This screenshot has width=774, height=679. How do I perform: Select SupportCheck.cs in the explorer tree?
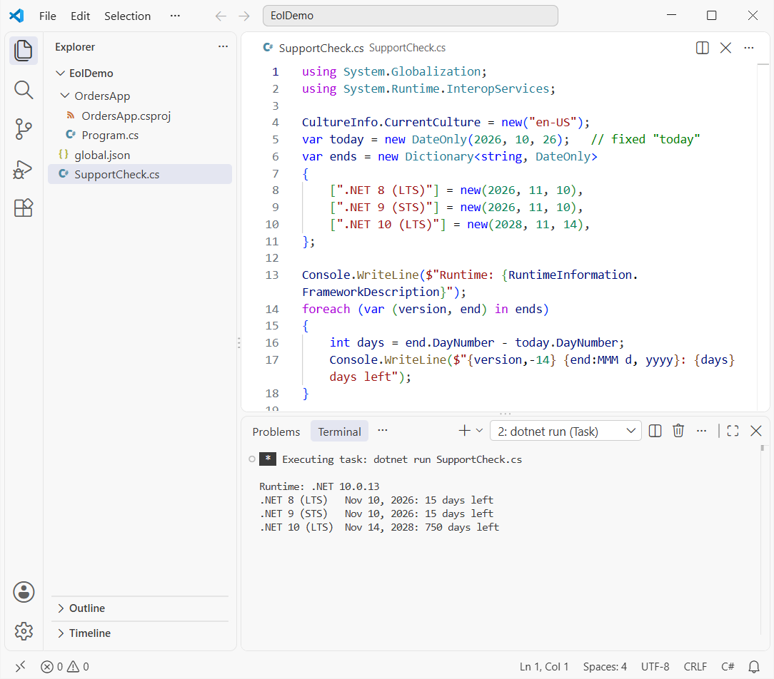point(140,175)
